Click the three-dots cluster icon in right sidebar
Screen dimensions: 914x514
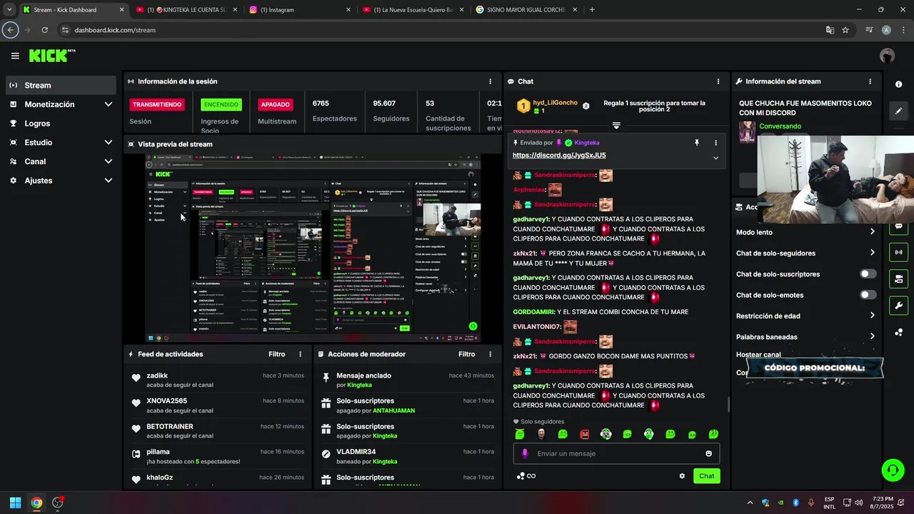click(x=898, y=333)
